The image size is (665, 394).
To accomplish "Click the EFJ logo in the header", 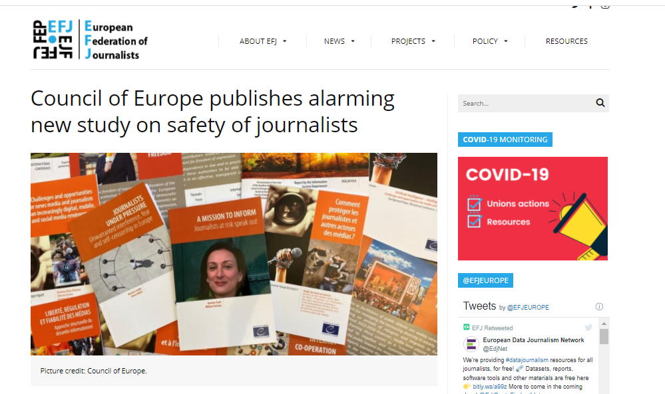I will [x=91, y=39].
